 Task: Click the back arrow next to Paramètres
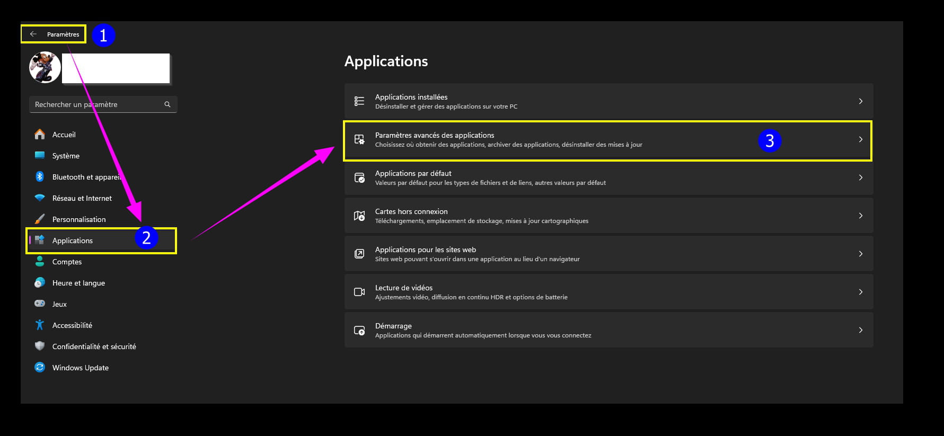coord(33,34)
